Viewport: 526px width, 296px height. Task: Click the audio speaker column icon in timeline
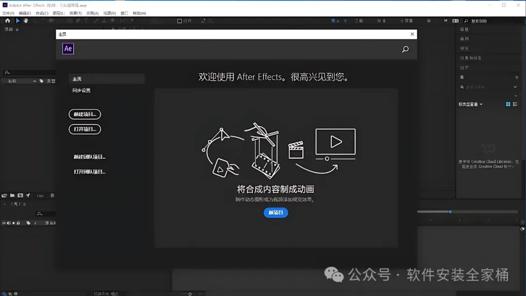point(9,223)
